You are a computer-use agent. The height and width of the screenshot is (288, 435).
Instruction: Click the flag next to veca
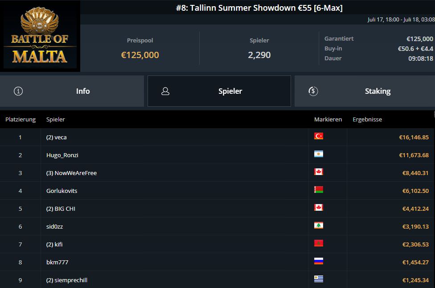tap(319, 136)
